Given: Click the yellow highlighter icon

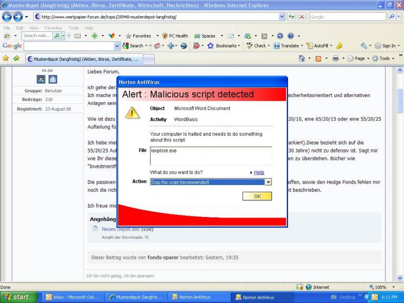Looking at the screenshot, I should (339, 46).
